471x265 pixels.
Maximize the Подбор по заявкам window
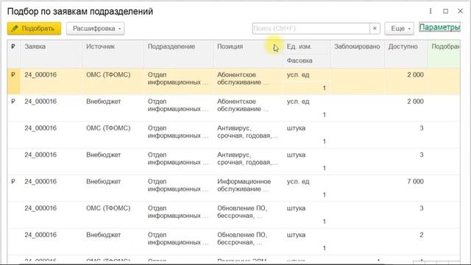tap(445, 11)
